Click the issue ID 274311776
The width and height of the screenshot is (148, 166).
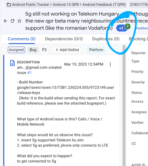[139, 4]
